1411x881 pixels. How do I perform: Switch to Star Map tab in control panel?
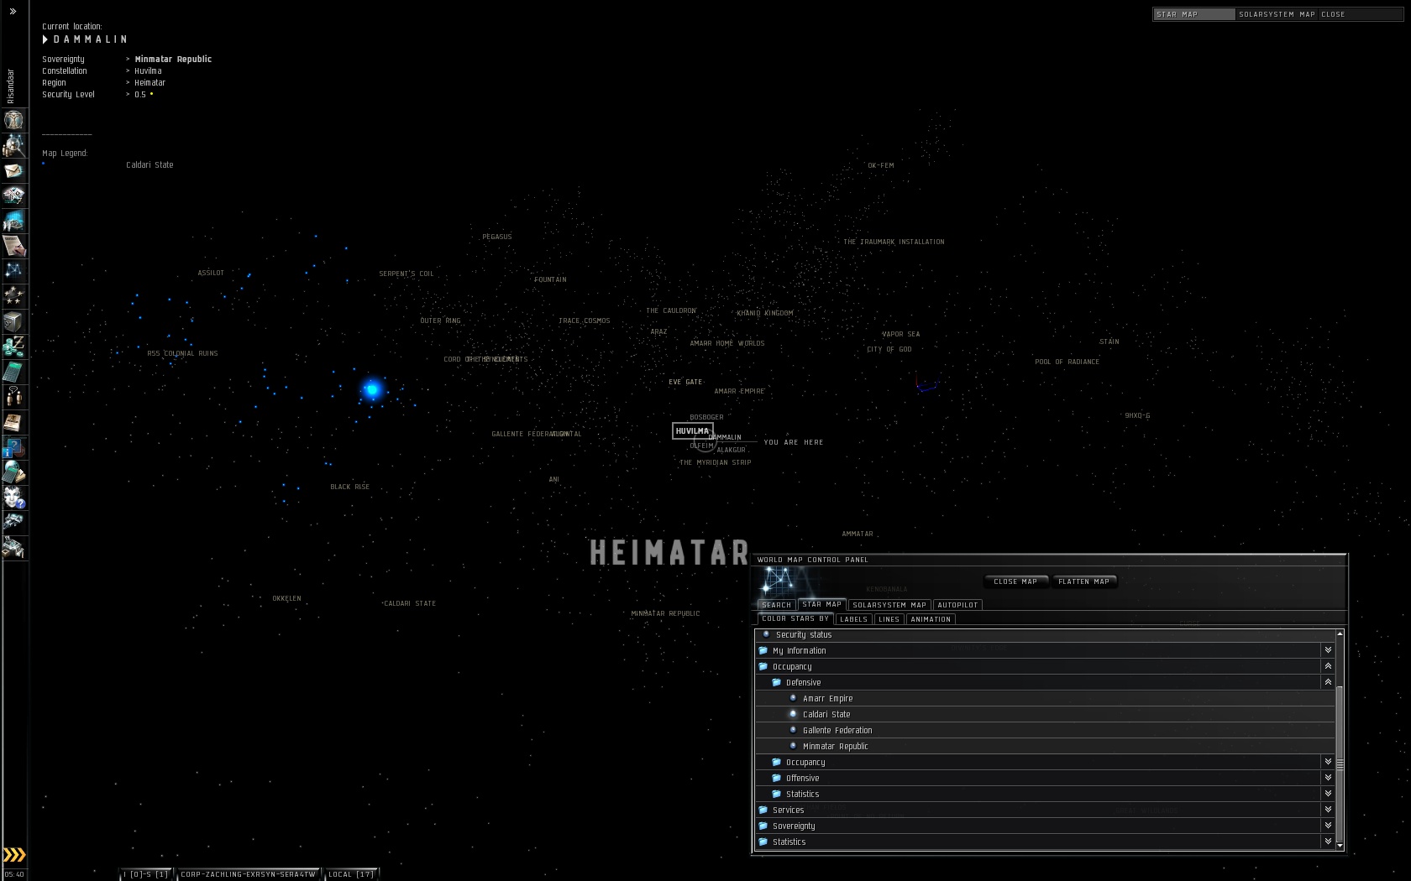pos(821,604)
